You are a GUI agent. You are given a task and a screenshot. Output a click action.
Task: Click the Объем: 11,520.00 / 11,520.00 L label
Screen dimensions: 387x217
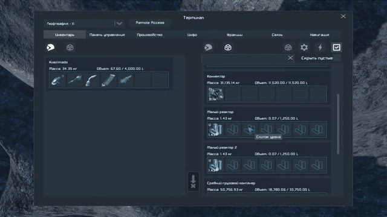[281, 83]
